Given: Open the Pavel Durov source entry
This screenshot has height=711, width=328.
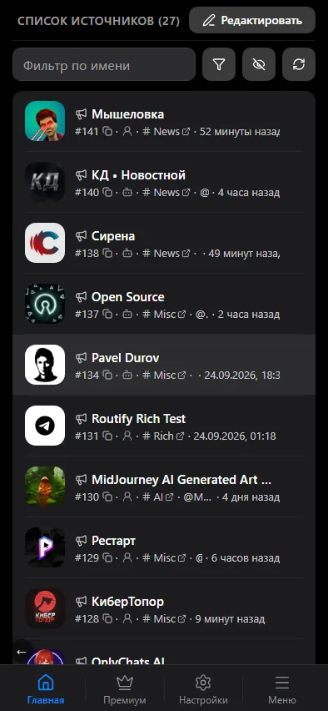Looking at the screenshot, I should pyautogui.click(x=164, y=365).
